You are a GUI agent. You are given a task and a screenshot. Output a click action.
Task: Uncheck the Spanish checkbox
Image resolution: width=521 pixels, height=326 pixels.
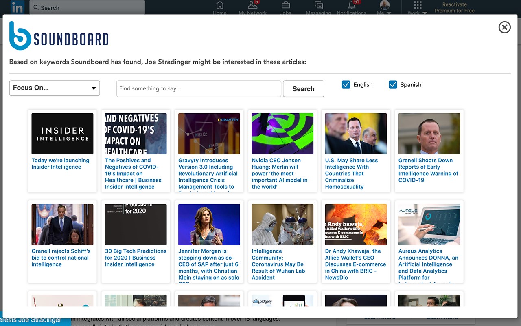pyautogui.click(x=393, y=85)
